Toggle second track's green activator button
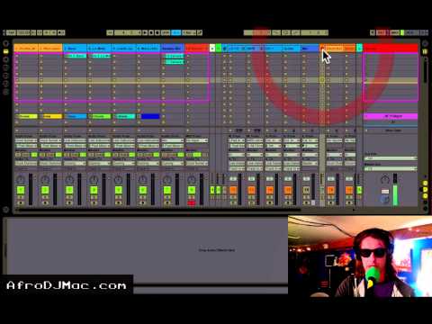This screenshot has height=324, width=432. (x=45, y=190)
